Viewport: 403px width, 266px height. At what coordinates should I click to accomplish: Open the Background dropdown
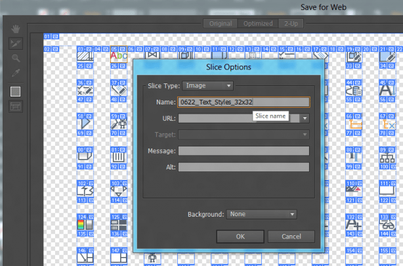pos(261,214)
